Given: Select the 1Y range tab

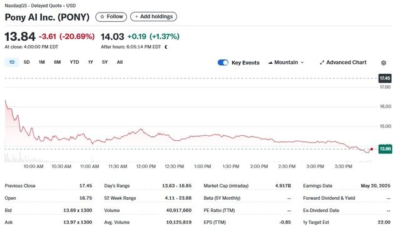Looking at the screenshot, I should (x=91, y=62).
